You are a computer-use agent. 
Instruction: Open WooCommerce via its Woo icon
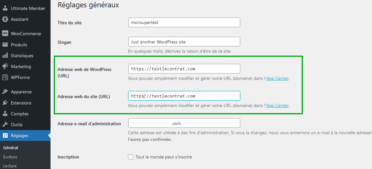click(5, 34)
